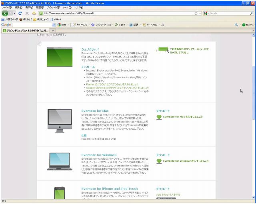
Task: Open the ブックマーク menu
Action: (x=53, y=8)
